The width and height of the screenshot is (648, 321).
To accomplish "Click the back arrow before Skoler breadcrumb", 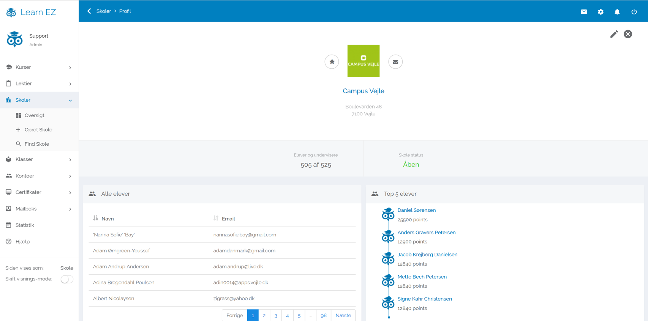I will [x=89, y=11].
